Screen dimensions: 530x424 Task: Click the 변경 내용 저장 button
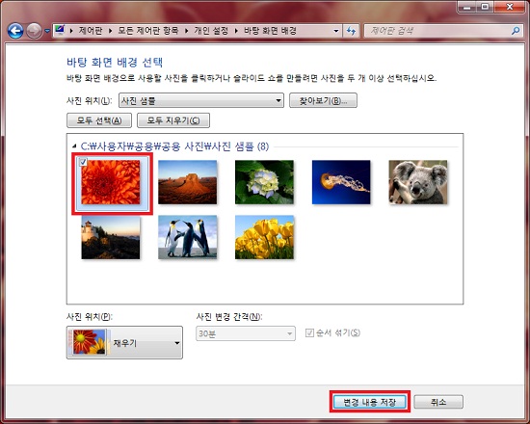(x=369, y=402)
